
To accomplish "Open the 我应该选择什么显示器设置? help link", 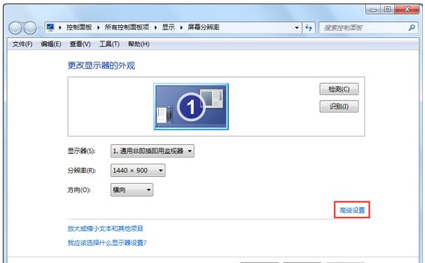I will pos(107,243).
